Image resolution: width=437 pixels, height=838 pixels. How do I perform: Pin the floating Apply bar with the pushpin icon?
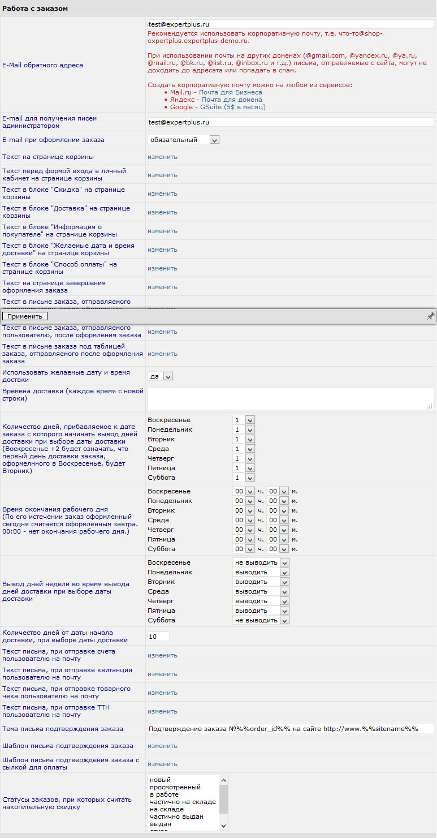coord(430,316)
